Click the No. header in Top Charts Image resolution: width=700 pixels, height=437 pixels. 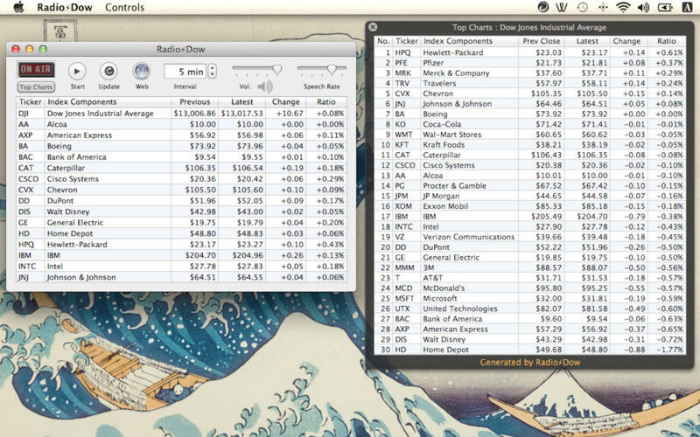click(x=383, y=41)
